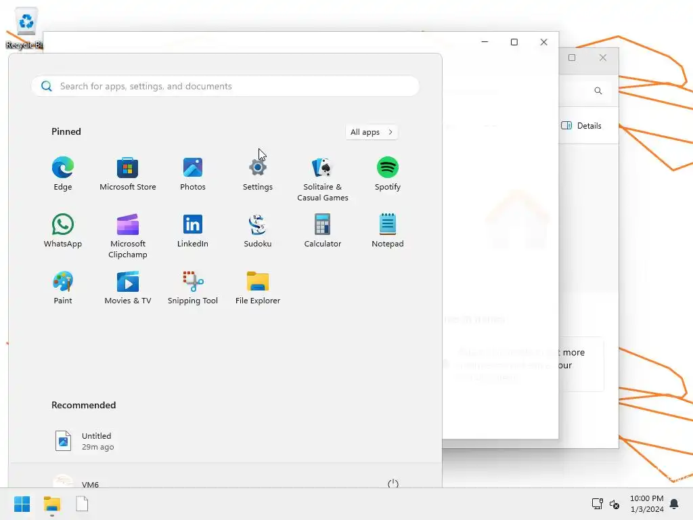693x520 pixels.
Task: Click the muted volume tray icon
Action: (x=614, y=504)
